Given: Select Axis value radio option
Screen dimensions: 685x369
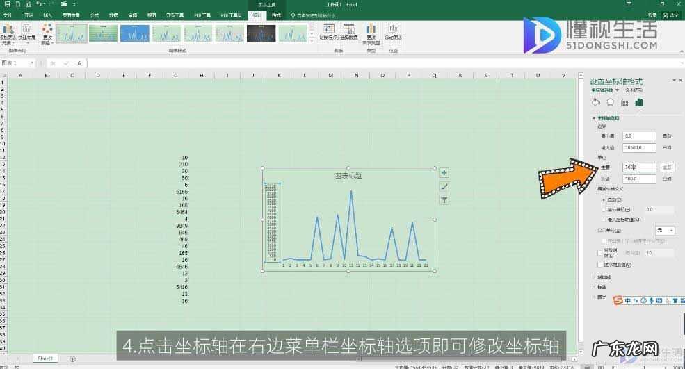Looking at the screenshot, I should point(604,210).
